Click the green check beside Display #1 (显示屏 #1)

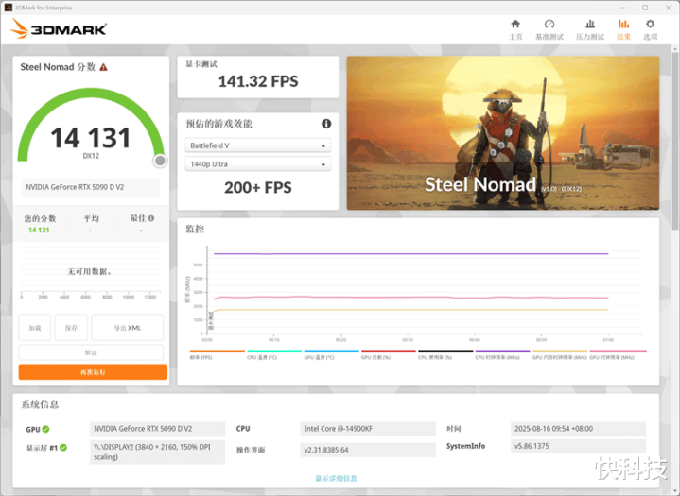click(63, 447)
